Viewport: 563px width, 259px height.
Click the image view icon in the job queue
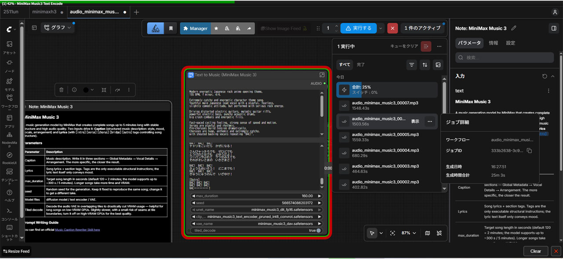[438, 65]
